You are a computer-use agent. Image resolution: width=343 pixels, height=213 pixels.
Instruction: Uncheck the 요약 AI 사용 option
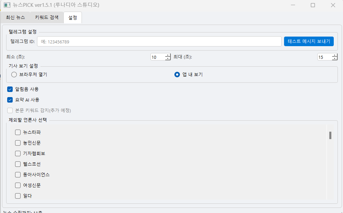click(x=10, y=100)
